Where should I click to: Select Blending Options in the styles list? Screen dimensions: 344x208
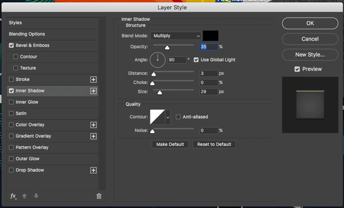click(52, 34)
